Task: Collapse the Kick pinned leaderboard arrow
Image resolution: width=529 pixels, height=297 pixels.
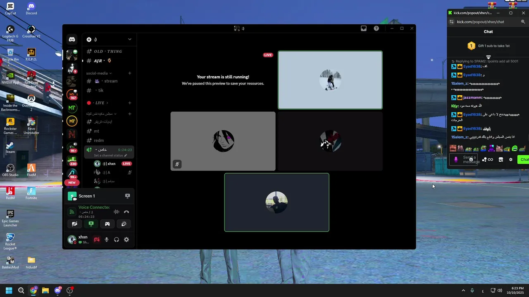Action: 488,57
